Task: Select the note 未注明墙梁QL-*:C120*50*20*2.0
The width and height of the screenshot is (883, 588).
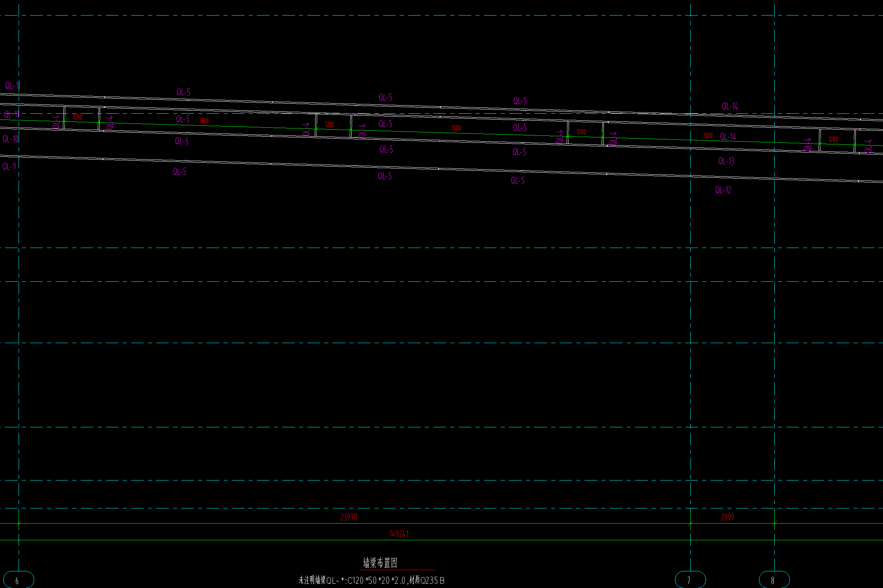Action: (352, 581)
